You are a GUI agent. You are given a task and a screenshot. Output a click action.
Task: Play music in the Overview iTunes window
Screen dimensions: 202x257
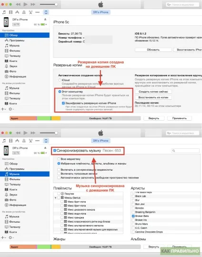click(x=25, y=4)
